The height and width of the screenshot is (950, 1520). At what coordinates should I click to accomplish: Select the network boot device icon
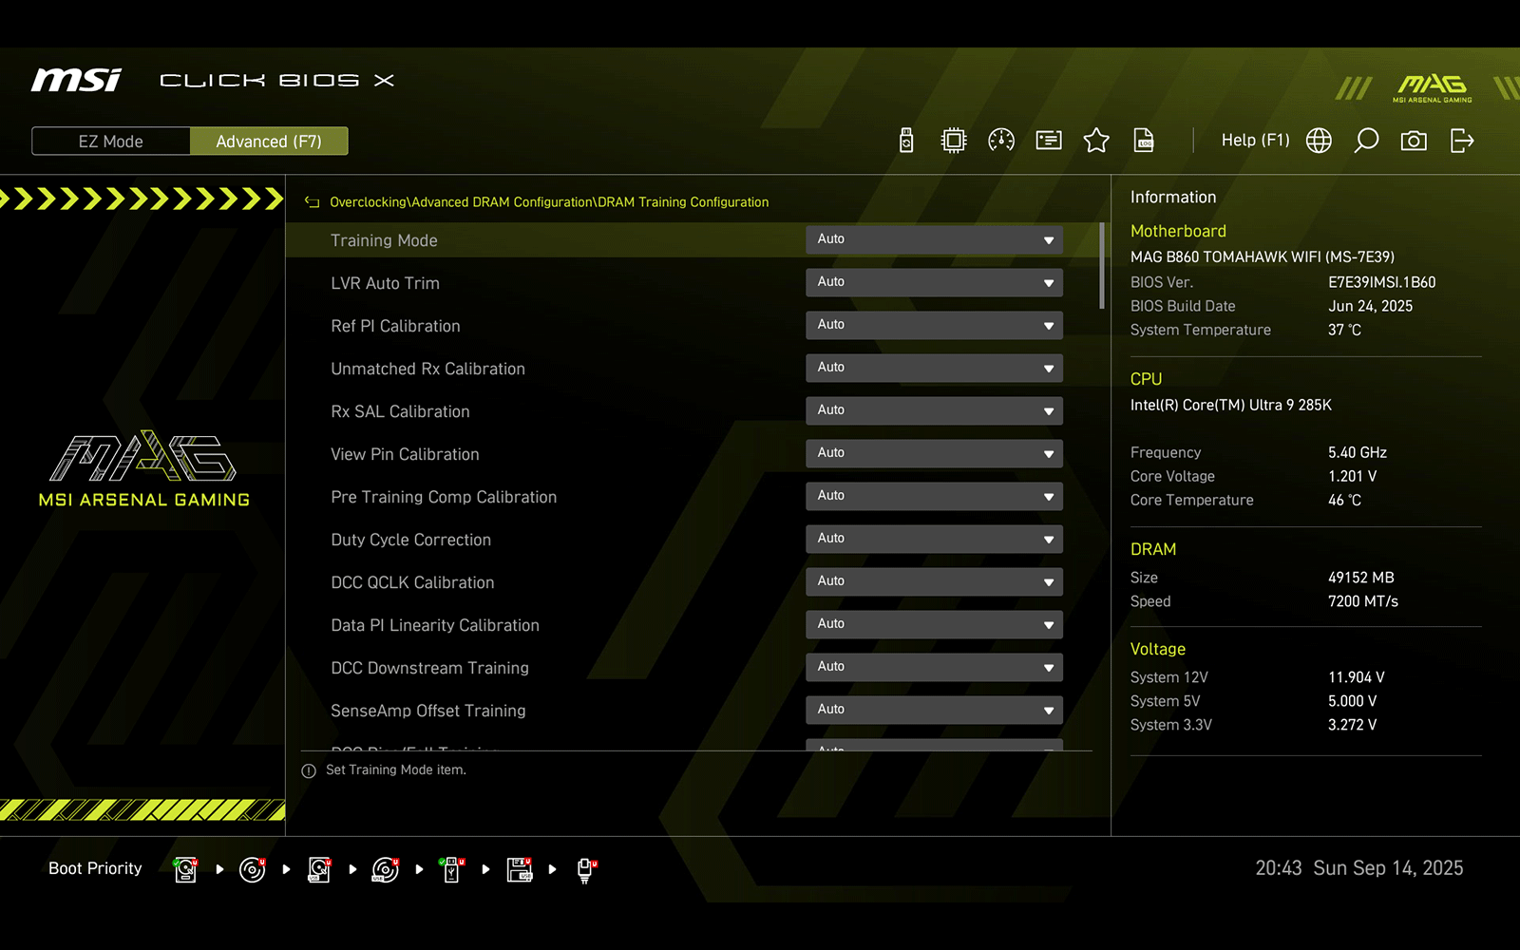tap(586, 869)
